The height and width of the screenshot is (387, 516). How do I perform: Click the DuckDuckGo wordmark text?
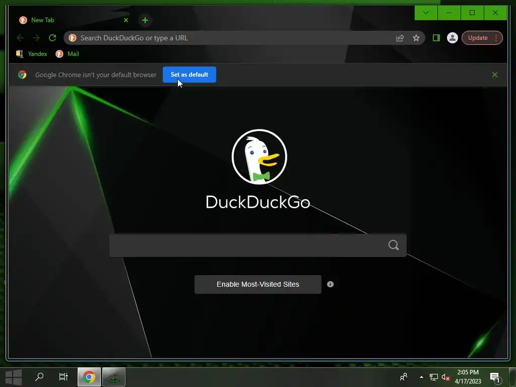click(x=257, y=202)
